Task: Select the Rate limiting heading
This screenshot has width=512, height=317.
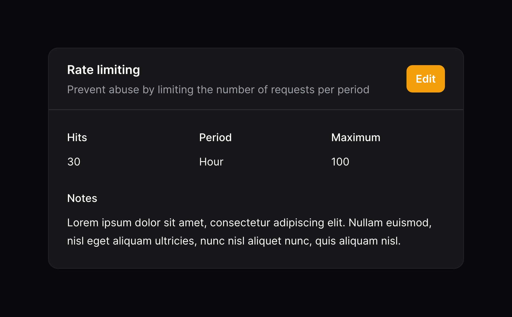Action: coord(103,70)
